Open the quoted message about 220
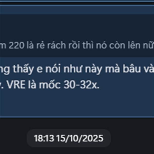 tap(77, 45)
